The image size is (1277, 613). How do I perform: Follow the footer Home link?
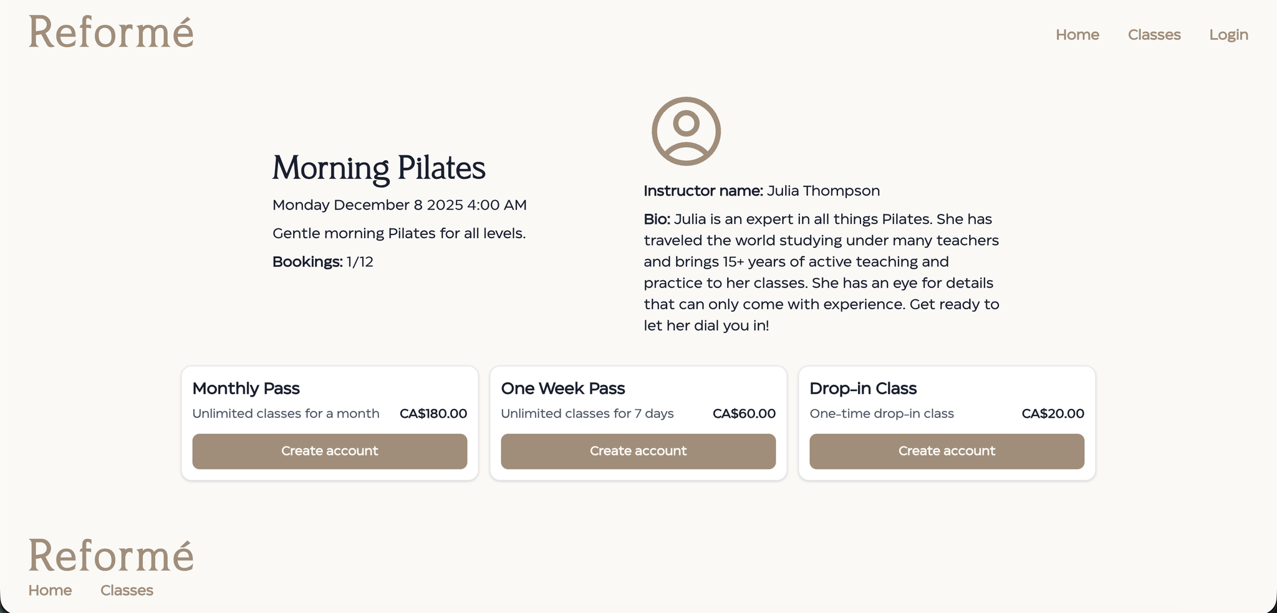tap(50, 591)
